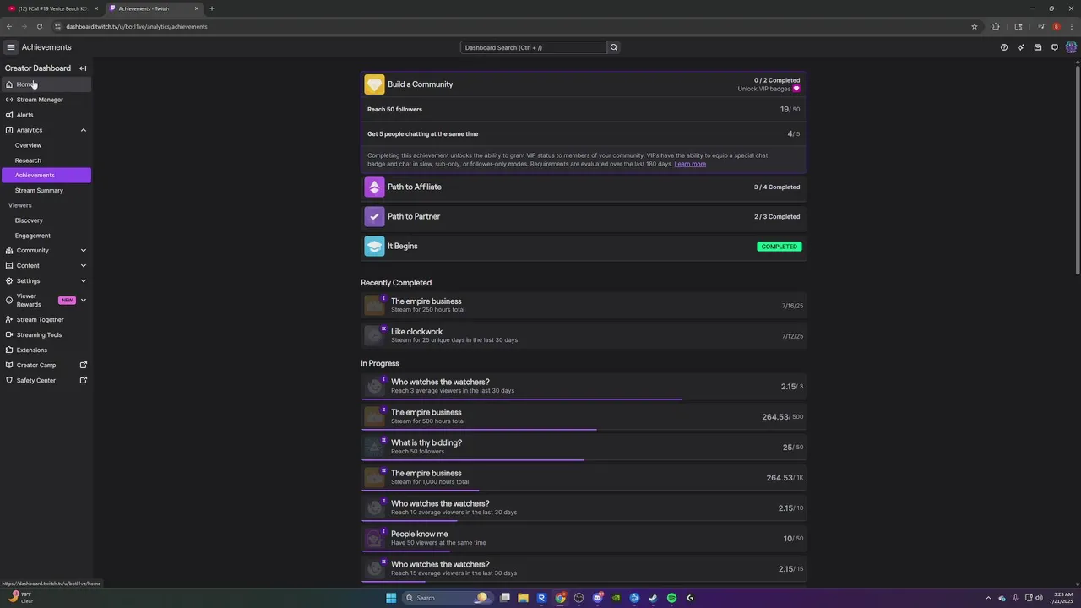Open the Help question-mark icon
This screenshot has height=608, width=1081.
pyautogui.click(x=1003, y=47)
